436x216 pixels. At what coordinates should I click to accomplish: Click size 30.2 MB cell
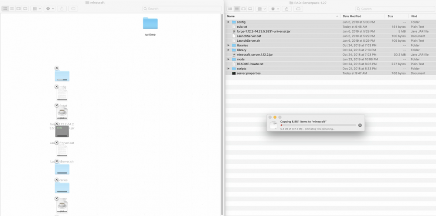pos(400,55)
